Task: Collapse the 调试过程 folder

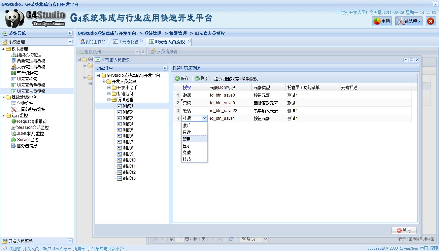Action: [x=109, y=100]
